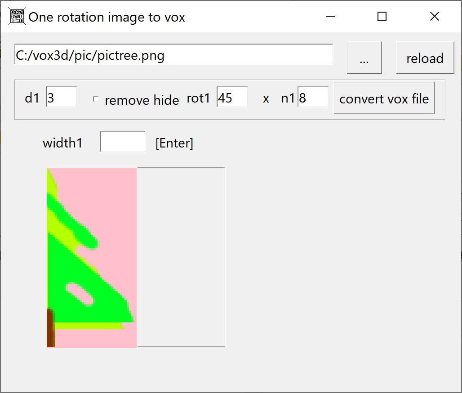The width and height of the screenshot is (462, 393).
Task: Minimize the One rotation image window
Action: [x=330, y=17]
